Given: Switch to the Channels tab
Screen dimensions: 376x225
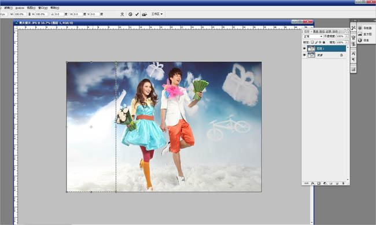Looking at the screenshot, I should point(316,31).
